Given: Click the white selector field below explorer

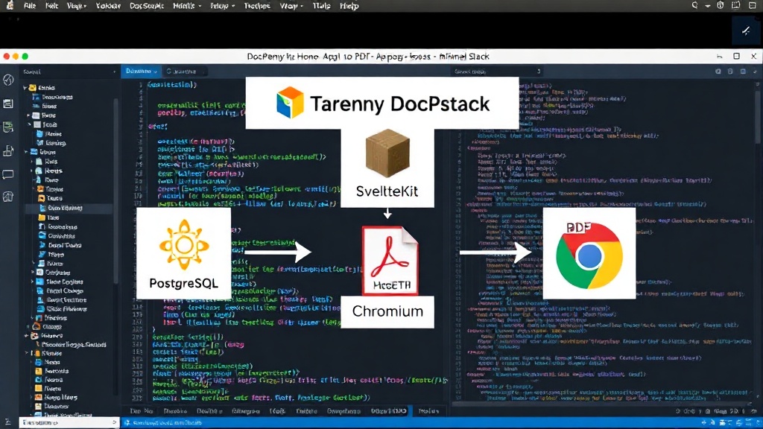Looking at the screenshot, I should (x=69, y=423).
